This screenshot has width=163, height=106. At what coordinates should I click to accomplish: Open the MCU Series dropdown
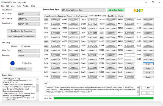pos(29,14)
